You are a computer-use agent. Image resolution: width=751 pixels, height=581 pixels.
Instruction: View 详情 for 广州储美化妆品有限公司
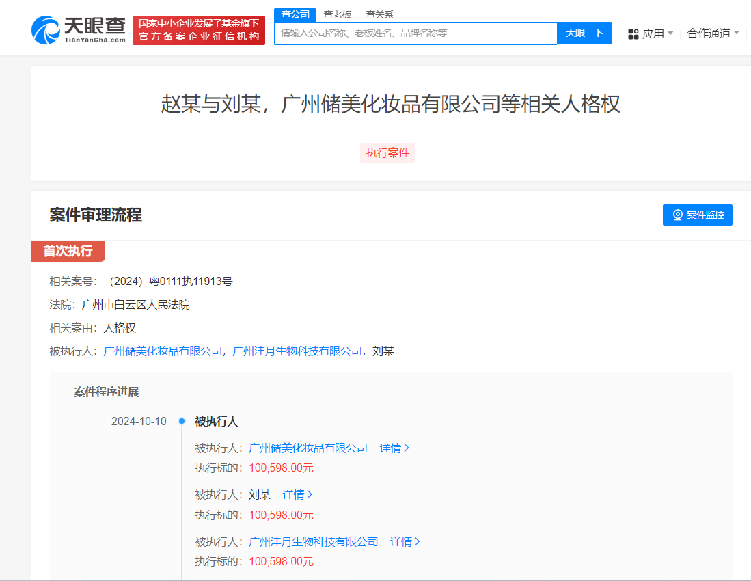(394, 448)
